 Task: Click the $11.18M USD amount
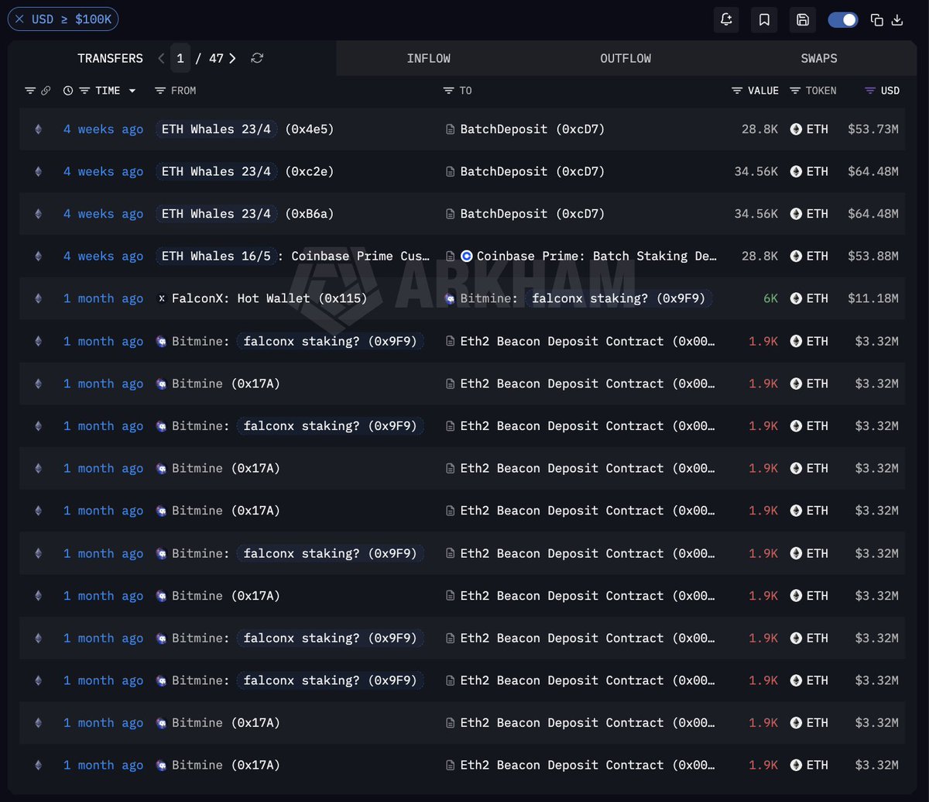click(x=873, y=298)
